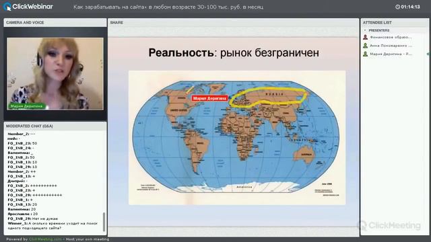Click chat message "FO_INB_29: Нет не думаю"

coord(33,218)
